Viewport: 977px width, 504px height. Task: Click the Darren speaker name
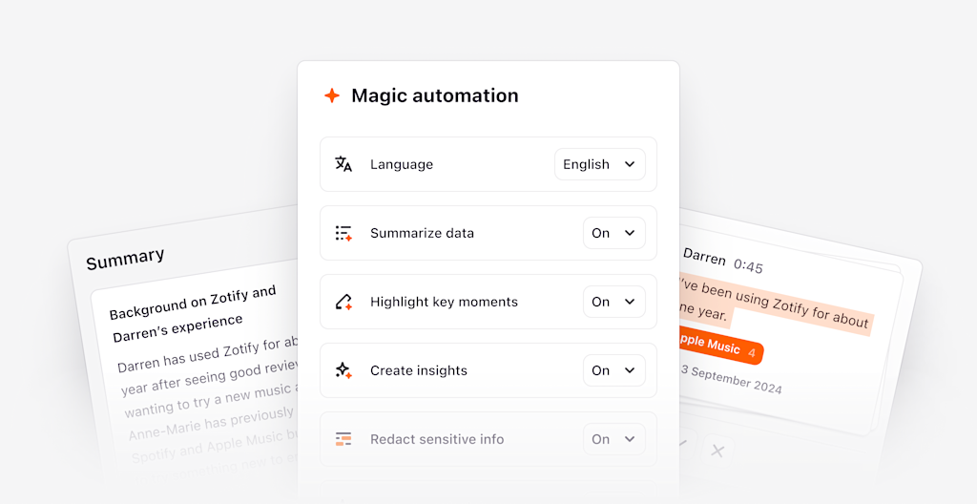704,257
